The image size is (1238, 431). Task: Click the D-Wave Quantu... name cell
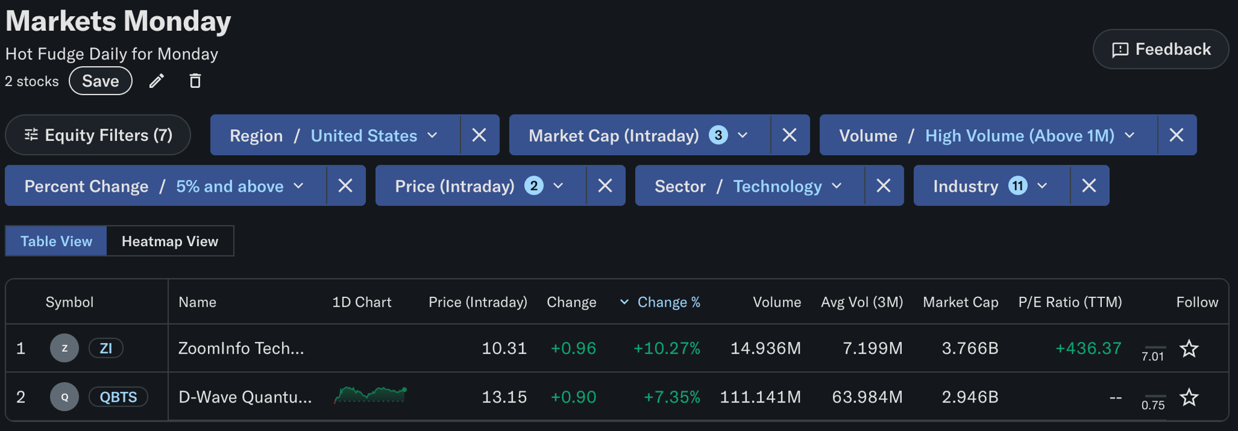point(245,397)
